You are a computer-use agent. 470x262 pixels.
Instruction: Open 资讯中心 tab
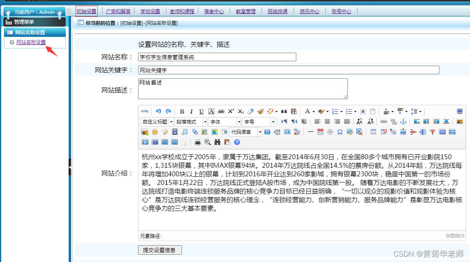(x=309, y=11)
